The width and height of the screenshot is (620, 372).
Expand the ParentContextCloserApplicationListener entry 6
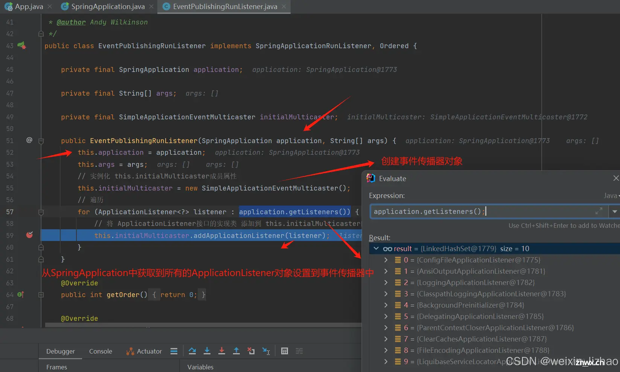coord(386,328)
